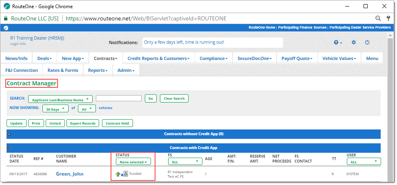
Task: Open the Contracts tab menu
Action: pyautogui.click(x=106, y=58)
